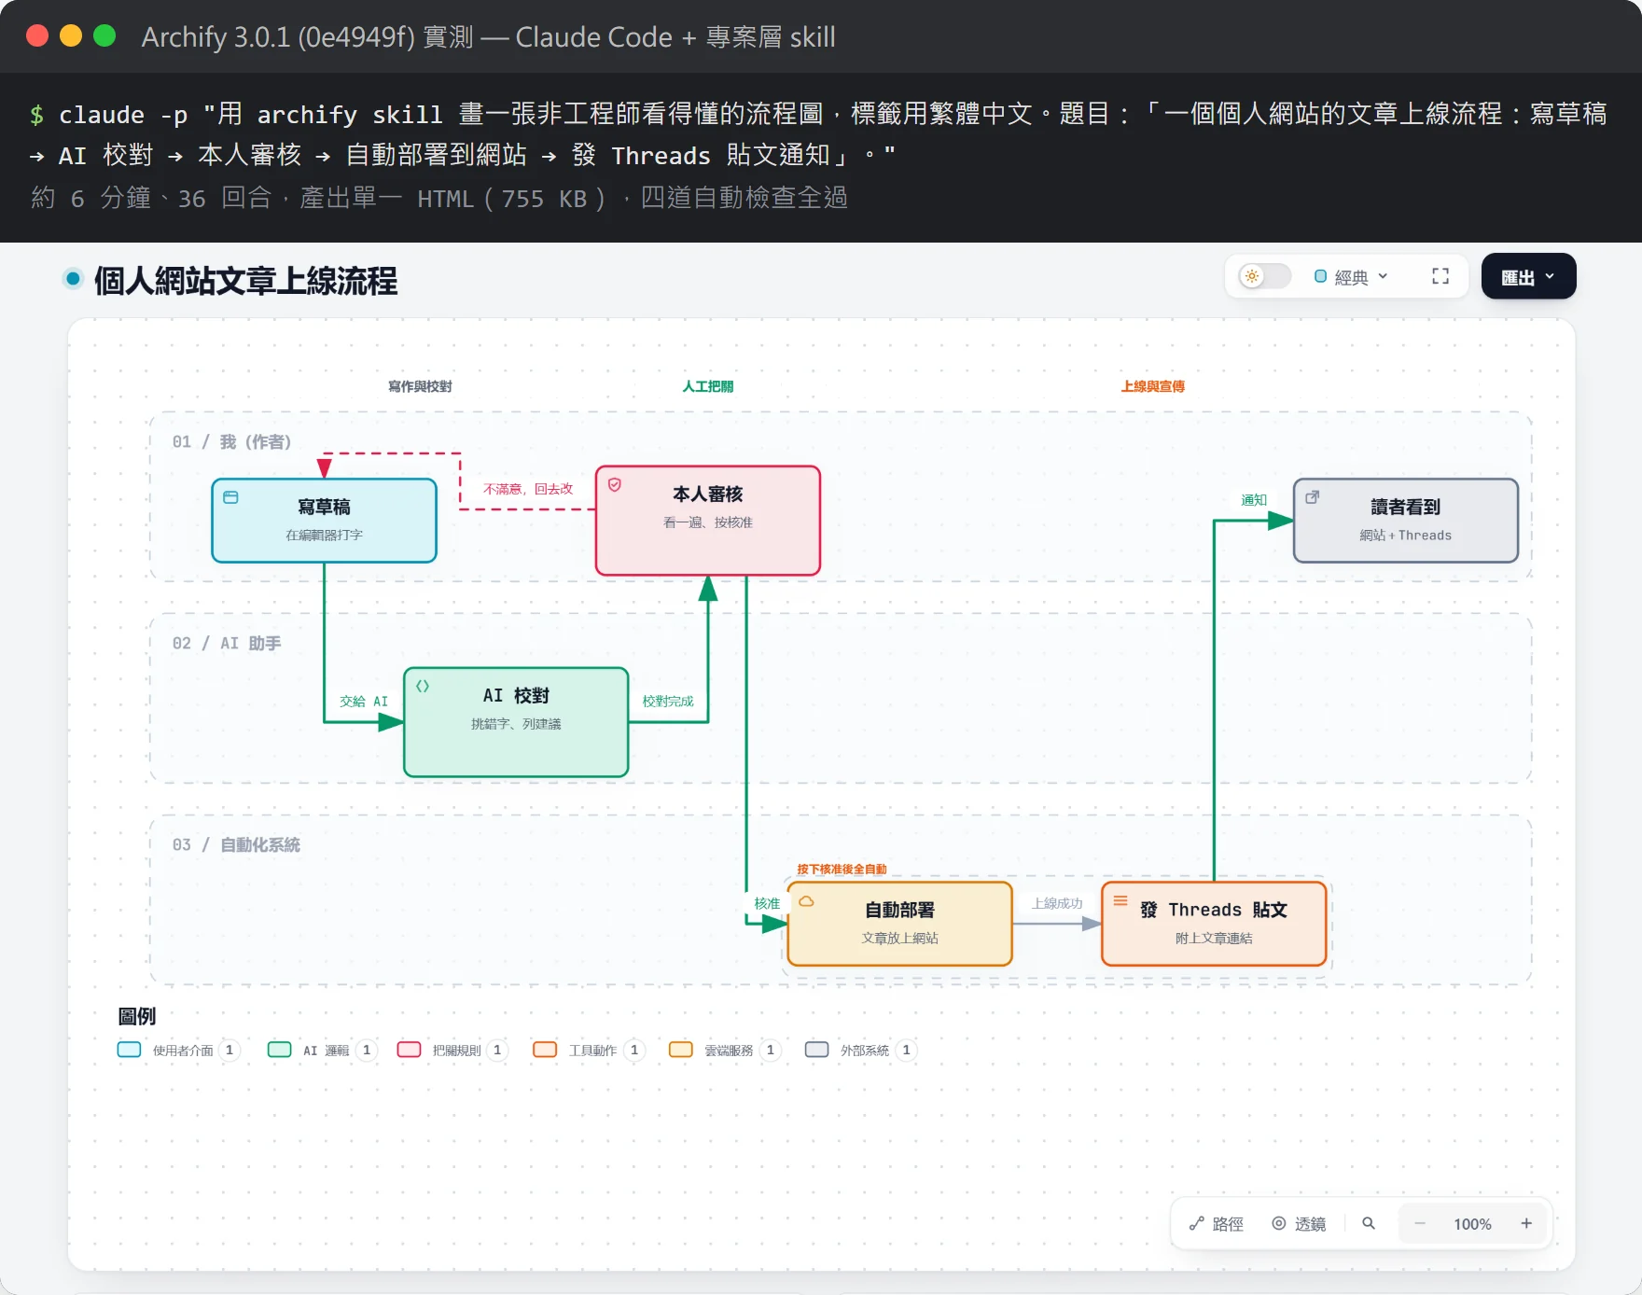The height and width of the screenshot is (1295, 1642).
Task: Select the 寫草稿 node
Action: 324,521
